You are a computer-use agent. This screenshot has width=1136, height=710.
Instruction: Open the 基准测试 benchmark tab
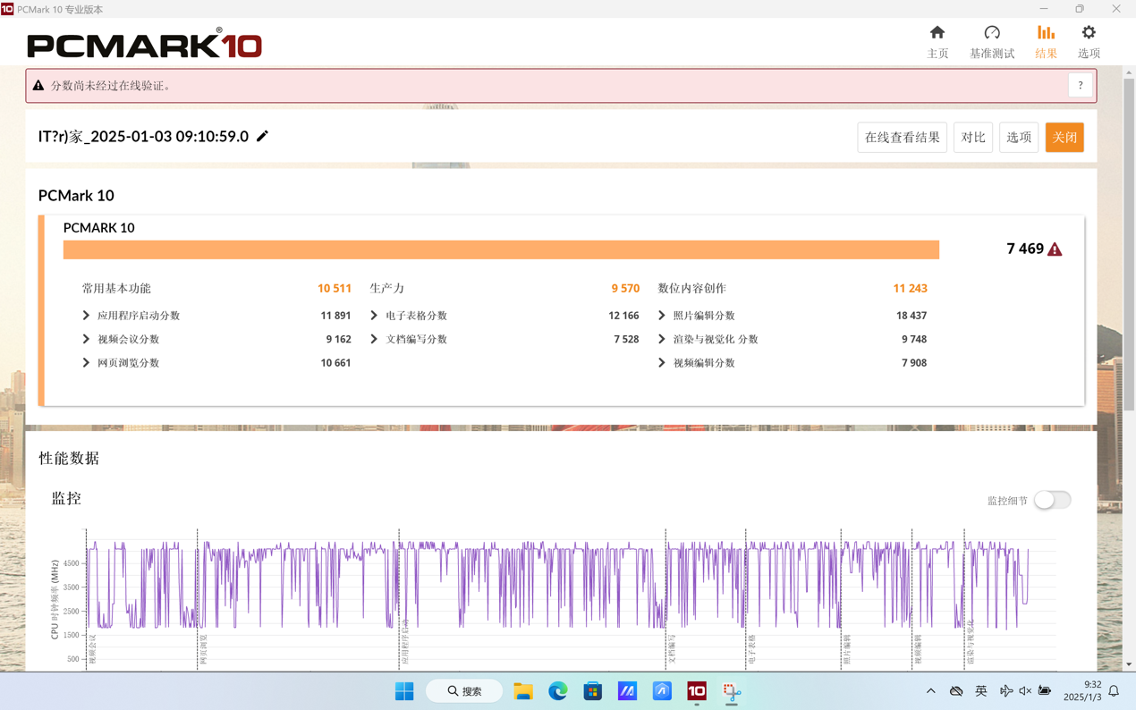tap(992, 42)
